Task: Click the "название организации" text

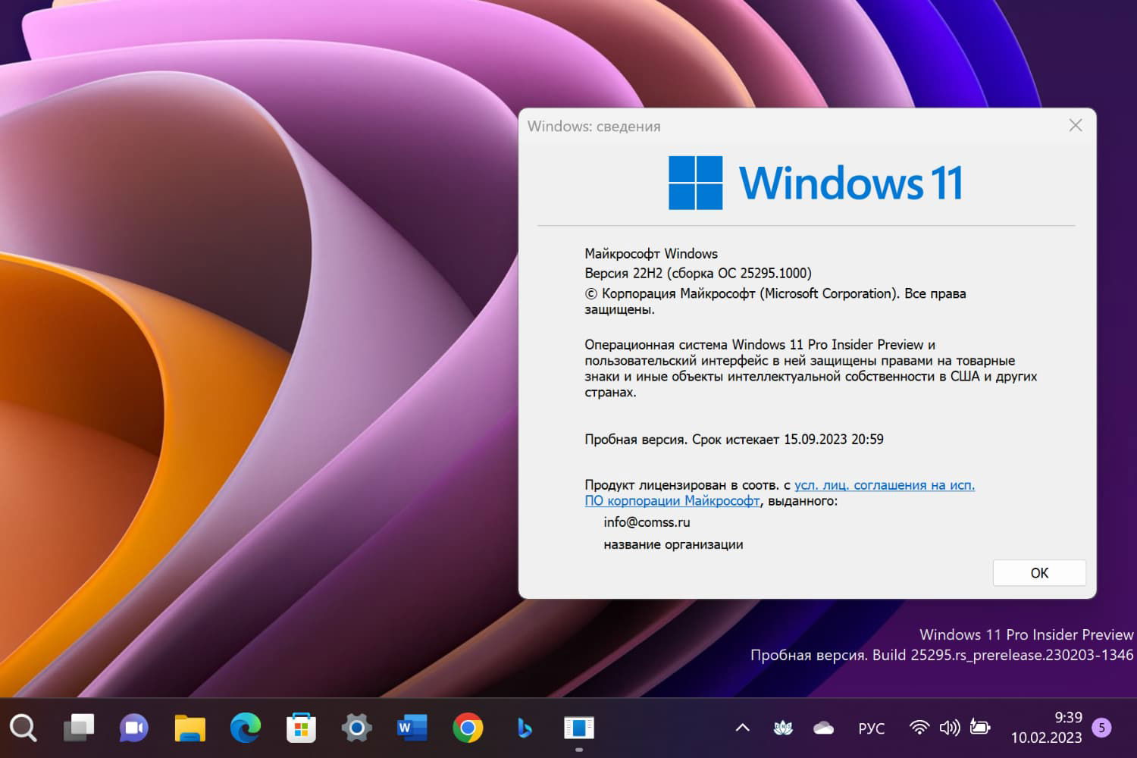Action: 673,544
